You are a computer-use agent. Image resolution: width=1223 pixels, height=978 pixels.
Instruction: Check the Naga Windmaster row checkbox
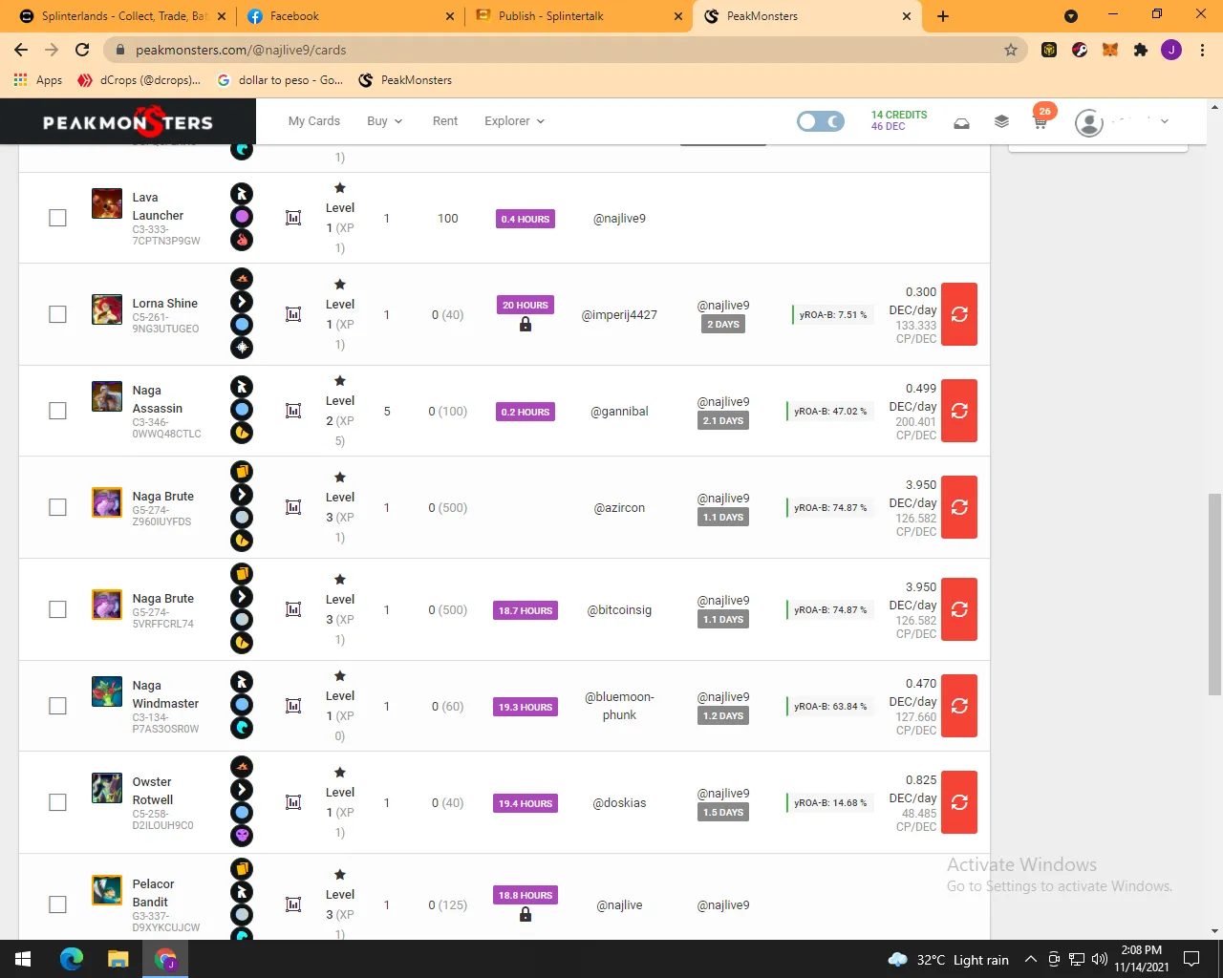pos(57,706)
